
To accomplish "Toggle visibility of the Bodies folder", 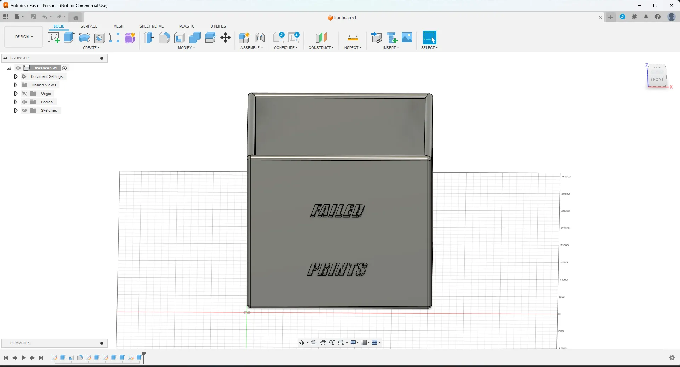I will point(24,102).
